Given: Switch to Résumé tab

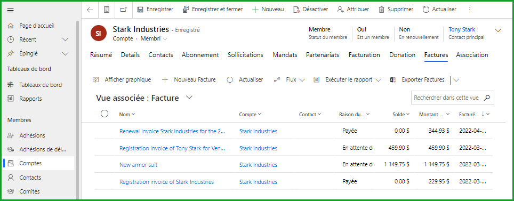Looking at the screenshot, I should (x=101, y=55).
